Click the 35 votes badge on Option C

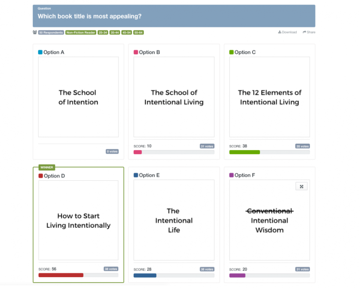[x=302, y=146]
